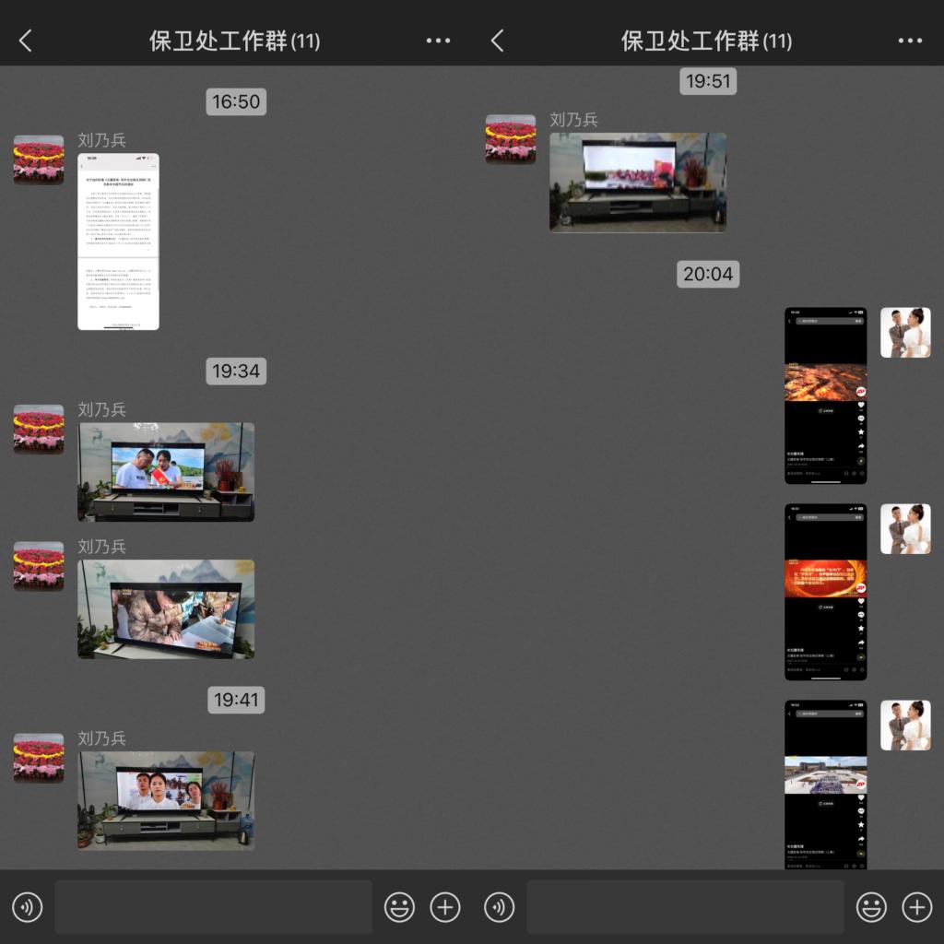Tap the 保卫处工作群(11) title in the left screenshot
Viewport: 944px width, 944px height.
point(235,41)
